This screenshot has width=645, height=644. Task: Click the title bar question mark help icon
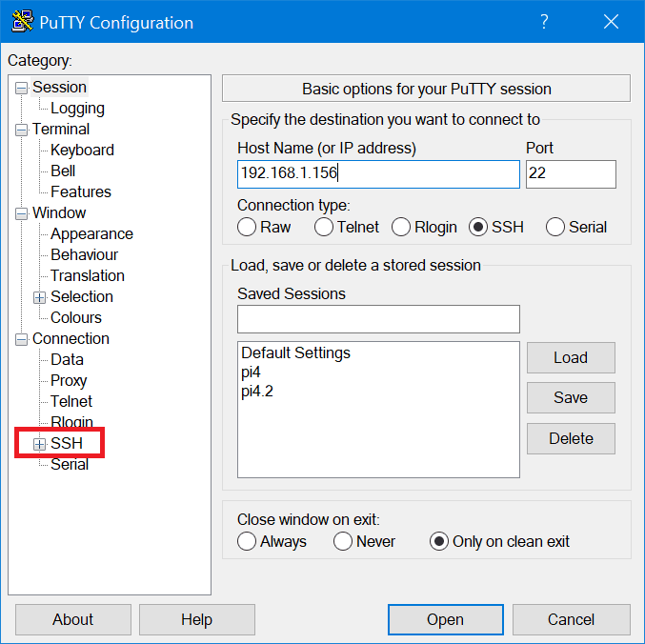544,22
